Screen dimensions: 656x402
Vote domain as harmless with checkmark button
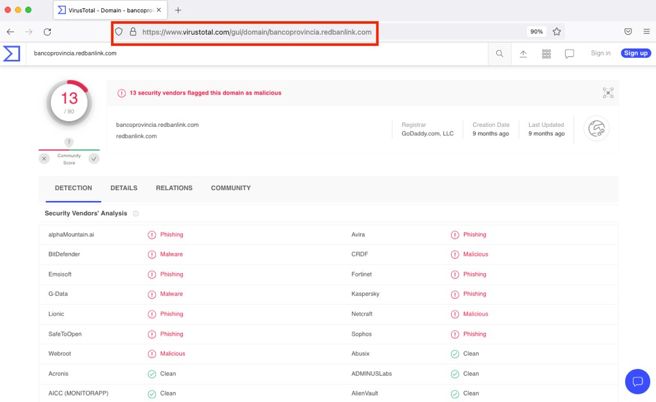click(x=94, y=158)
